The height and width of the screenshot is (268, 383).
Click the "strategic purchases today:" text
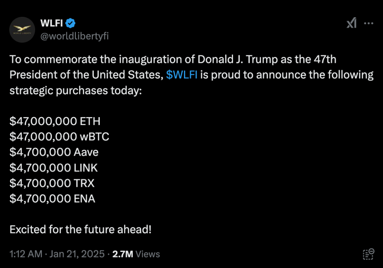[x=76, y=90]
